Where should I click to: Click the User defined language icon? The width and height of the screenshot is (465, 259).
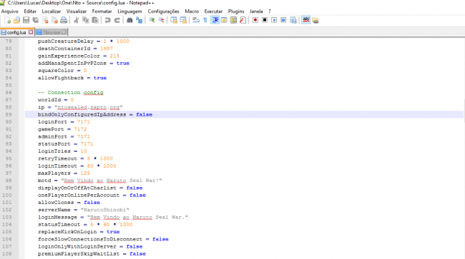point(224,20)
